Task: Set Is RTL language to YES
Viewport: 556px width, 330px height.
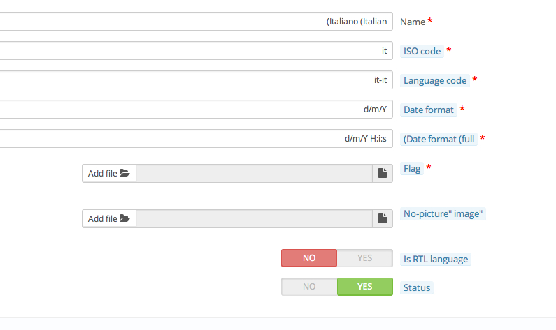Action: tap(364, 258)
